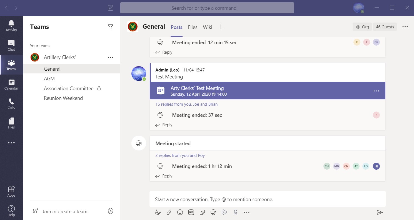Image resolution: width=414 pixels, height=220 pixels.
Task: Expand the 16 replies from you, Joe and Brian
Action: coord(186,104)
